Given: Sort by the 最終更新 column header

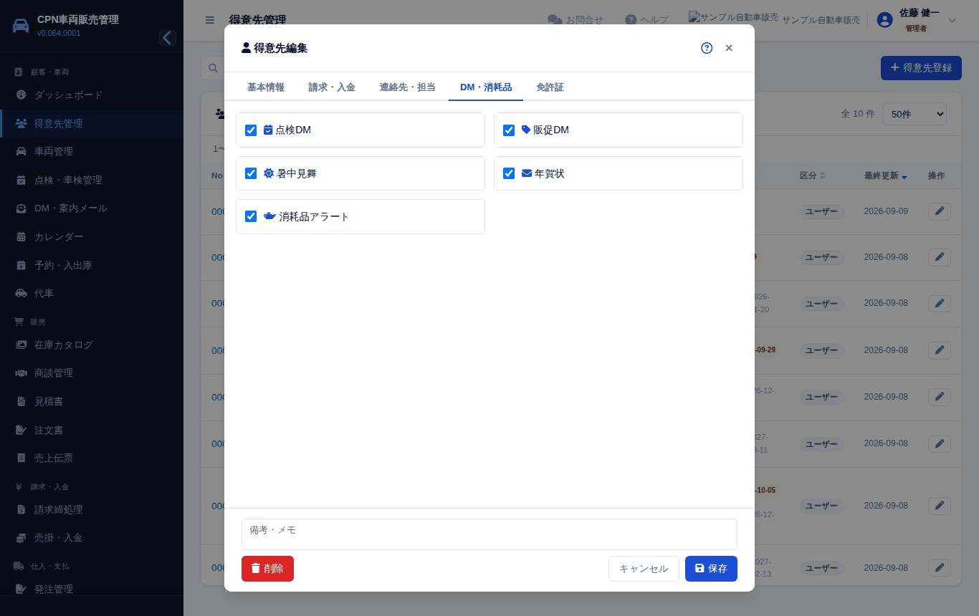Looking at the screenshot, I should [x=886, y=175].
